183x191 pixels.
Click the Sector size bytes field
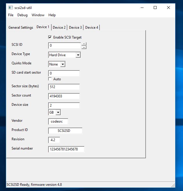click(64, 87)
